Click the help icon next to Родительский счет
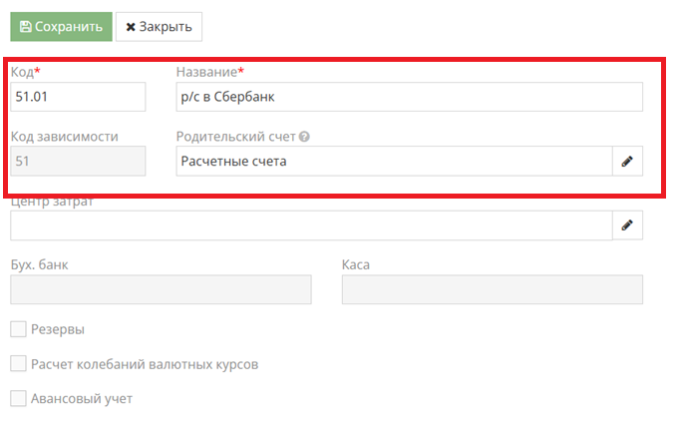 pyautogui.click(x=304, y=137)
